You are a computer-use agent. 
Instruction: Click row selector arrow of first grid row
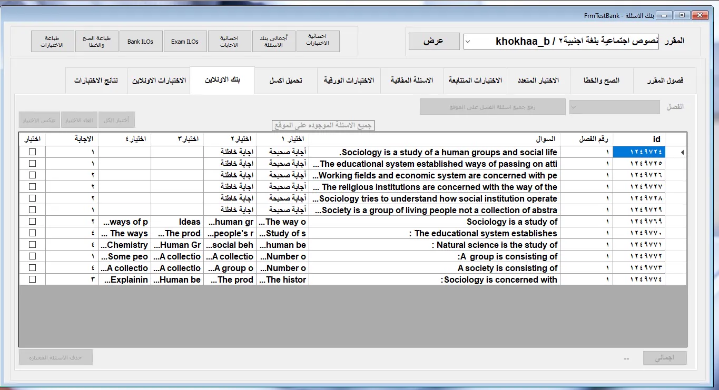pyautogui.click(x=676, y=152)
